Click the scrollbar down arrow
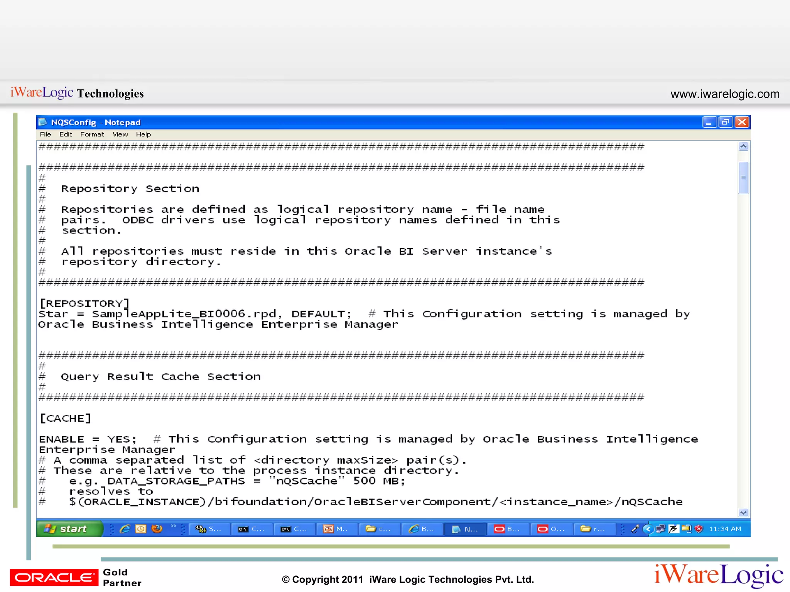This screenshot has width=790, height=592. coord(743,512)
